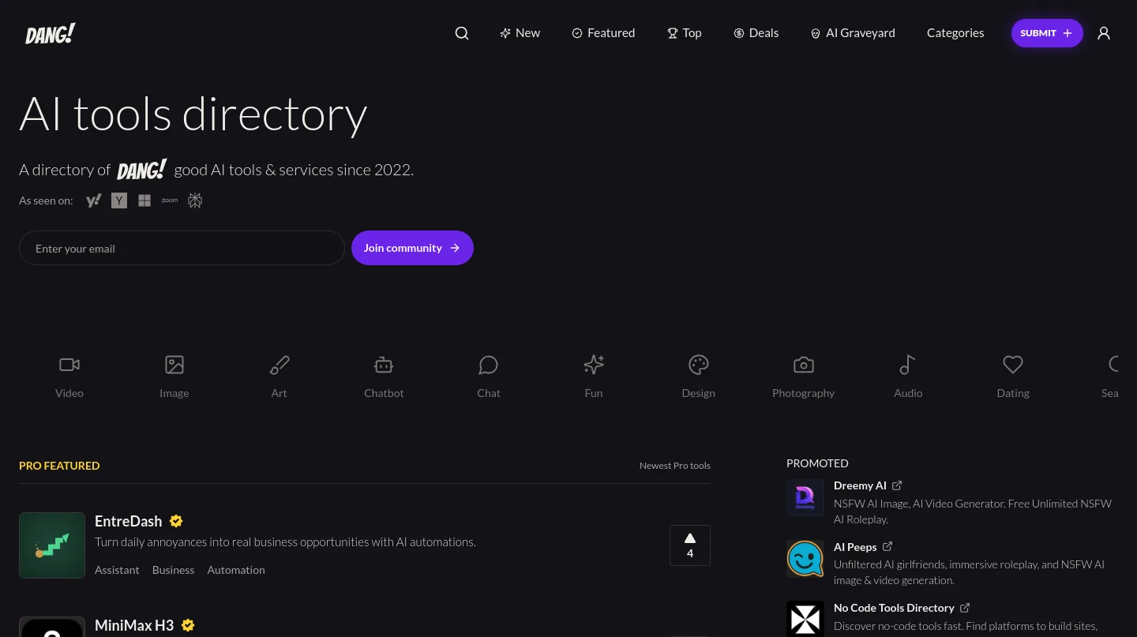Open the Dreemy AI promoted link
The width and height of the screenshot is (1137, 637).
[x=860, y=485]
